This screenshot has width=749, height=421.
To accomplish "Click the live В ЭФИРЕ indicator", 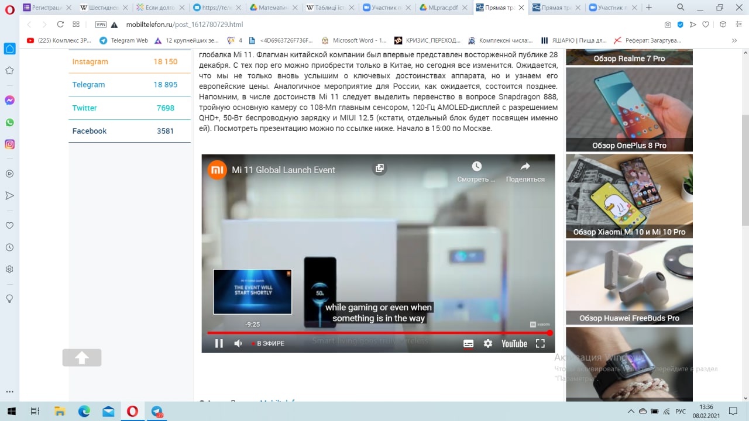I will click(x=269, y=344).
